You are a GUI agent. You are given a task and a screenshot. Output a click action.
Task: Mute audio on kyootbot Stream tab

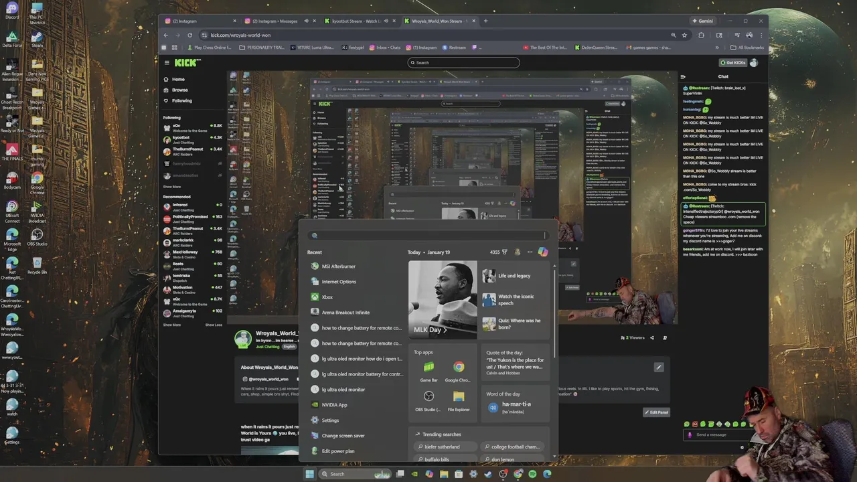pyautogui.click(x=386, y=21)
